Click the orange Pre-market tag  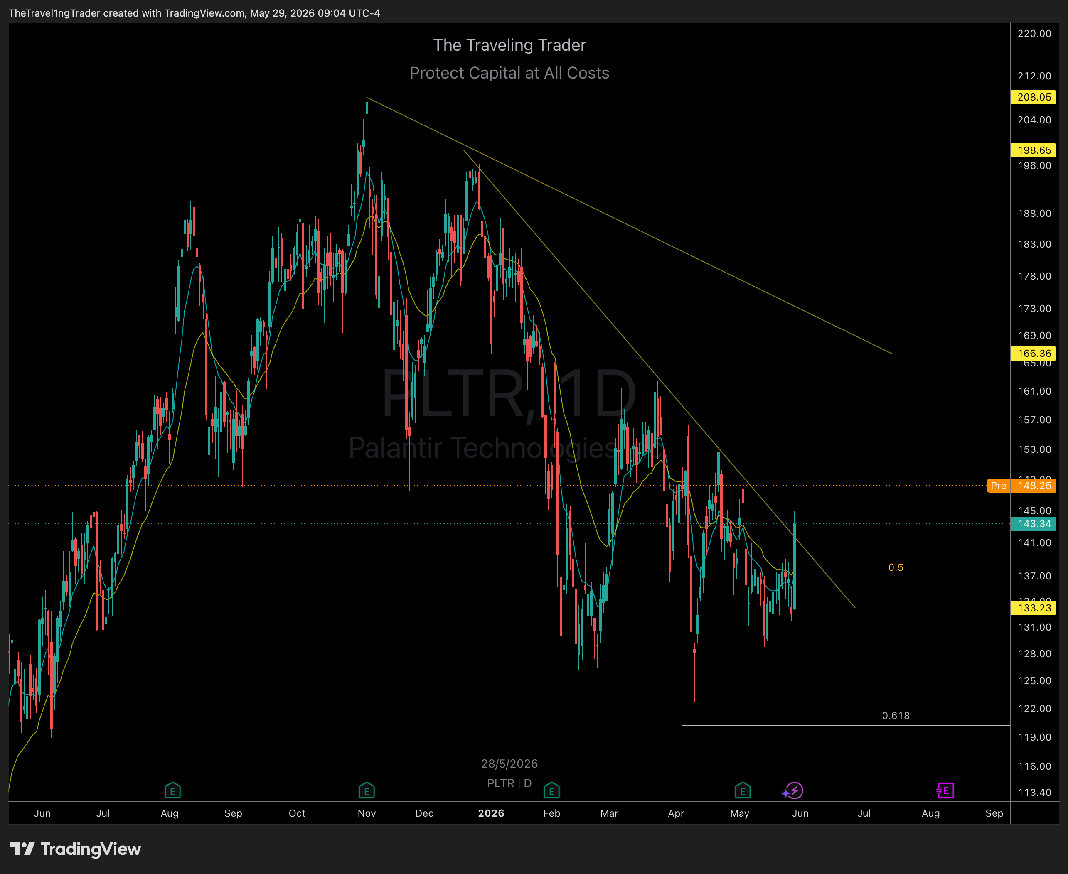pos(998,485)
